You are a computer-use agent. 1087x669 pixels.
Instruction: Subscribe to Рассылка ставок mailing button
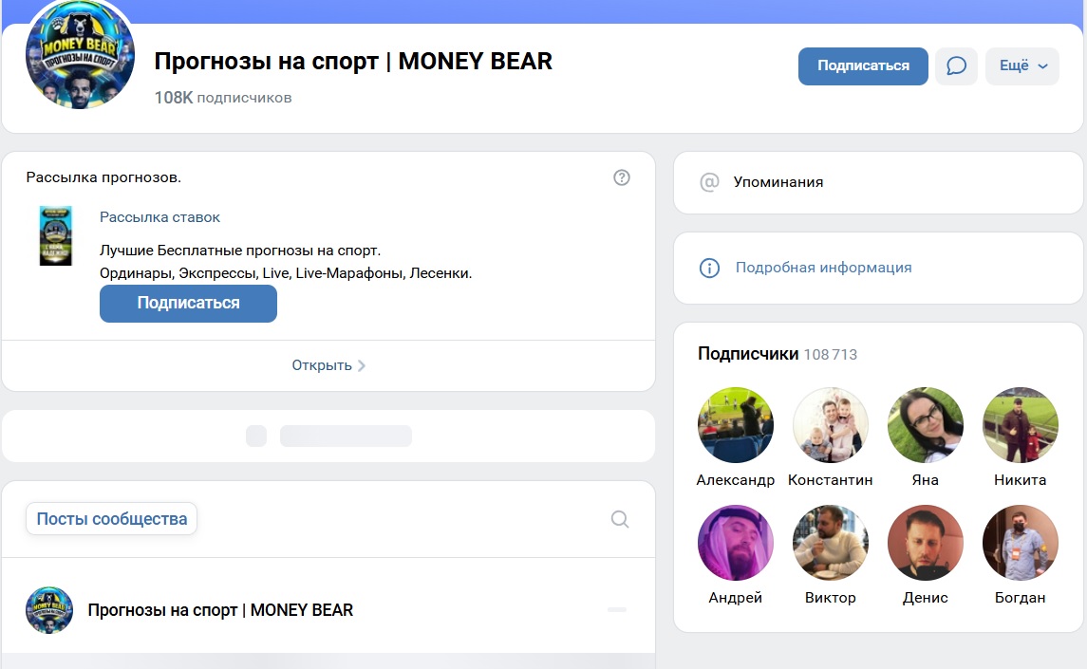pyautogui.click(x=188, y=303)
